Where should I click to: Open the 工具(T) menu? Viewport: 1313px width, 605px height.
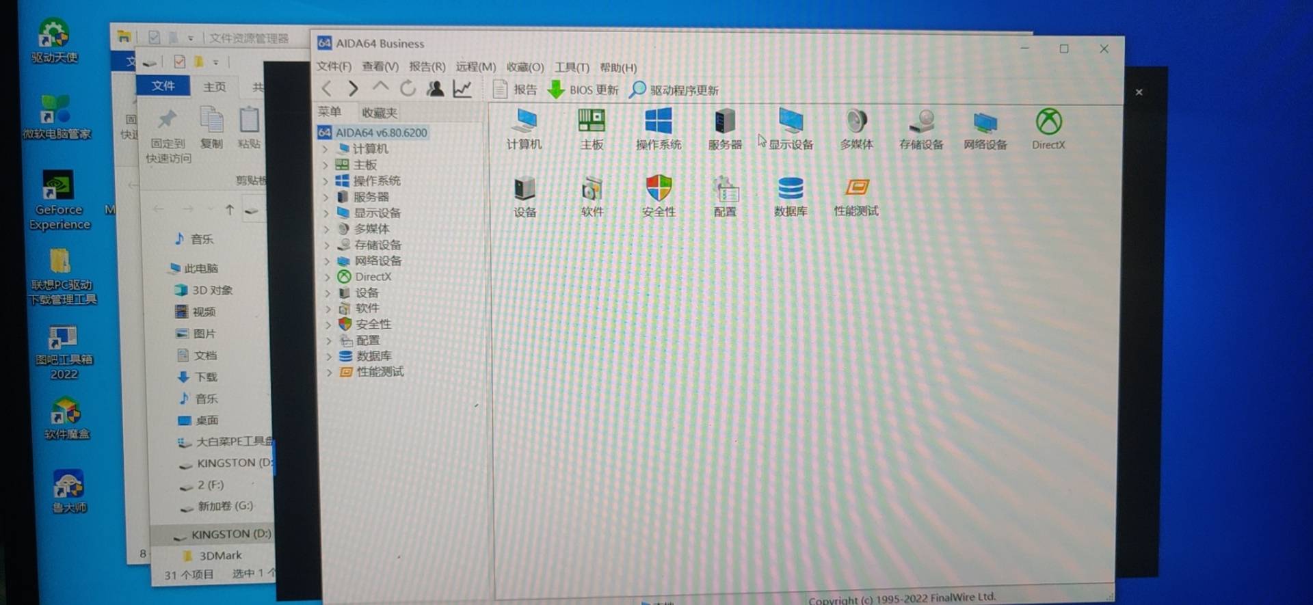(571, 67)
